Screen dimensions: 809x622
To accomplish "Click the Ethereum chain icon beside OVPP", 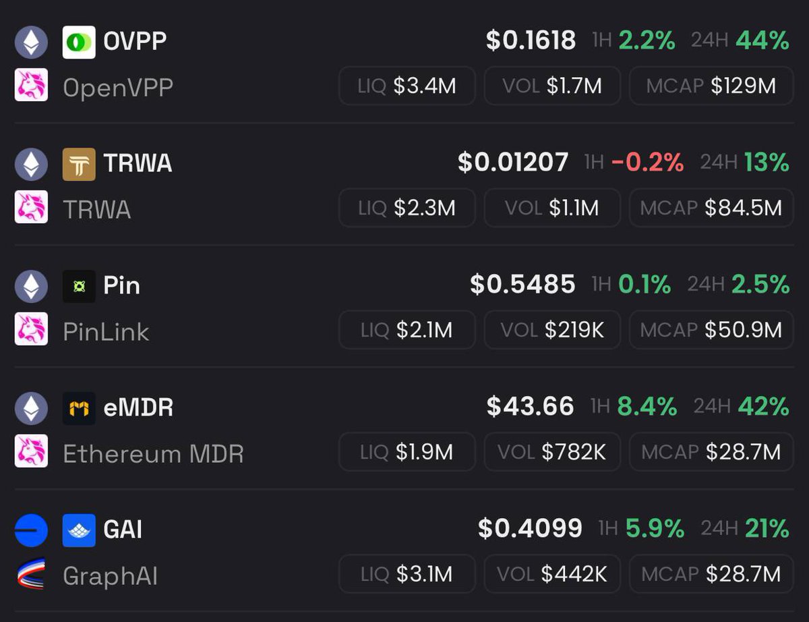I will 32,42.
